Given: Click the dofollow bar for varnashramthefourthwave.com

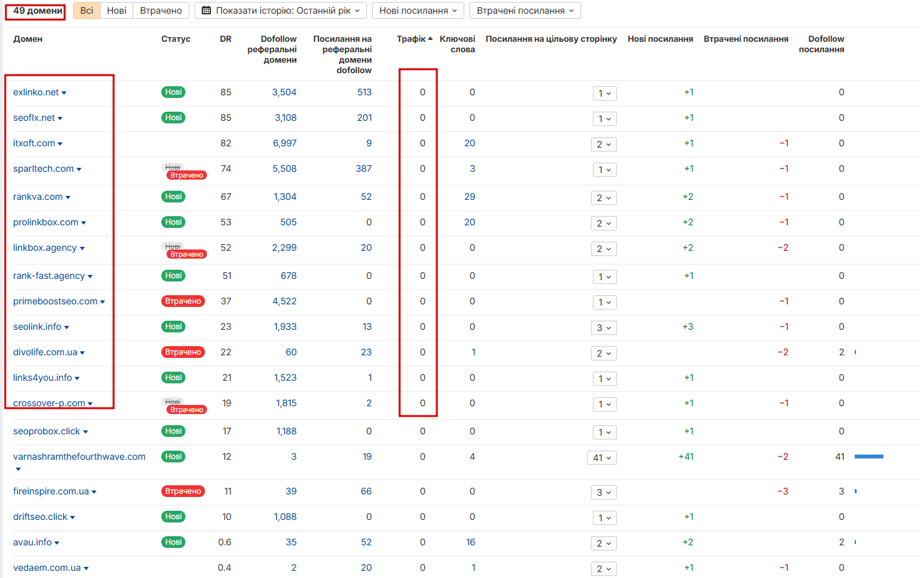Looking at the screenshot, I should point(869,457).
